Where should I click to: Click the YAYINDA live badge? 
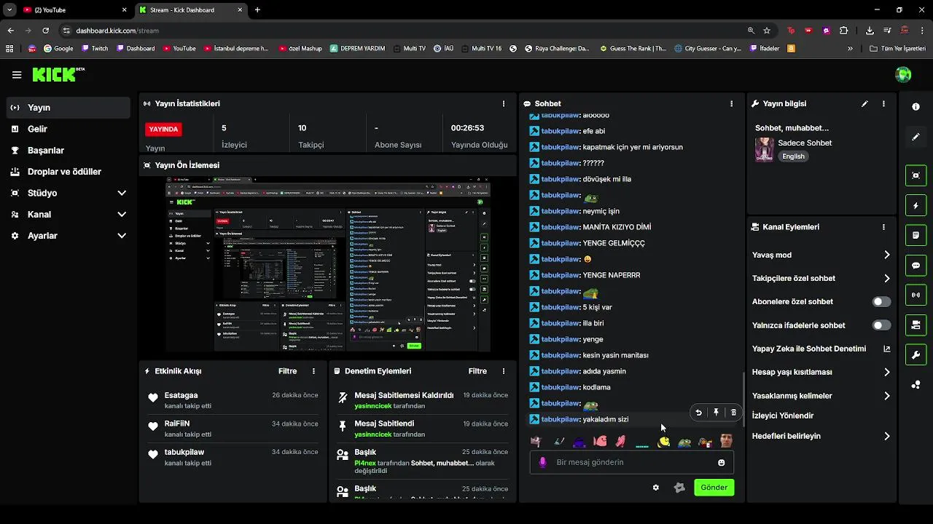[163, 129]
